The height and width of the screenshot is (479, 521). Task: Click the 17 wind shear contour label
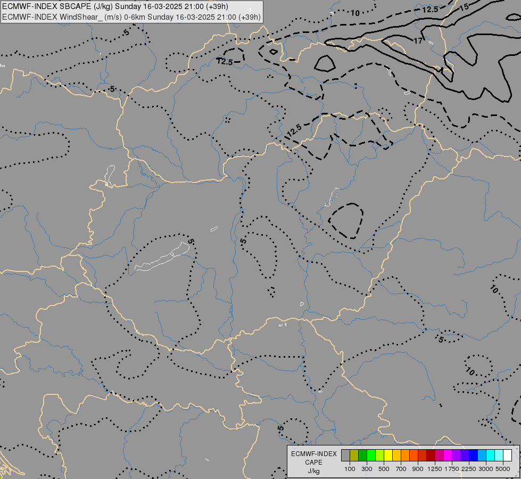[x=418, y=40]
